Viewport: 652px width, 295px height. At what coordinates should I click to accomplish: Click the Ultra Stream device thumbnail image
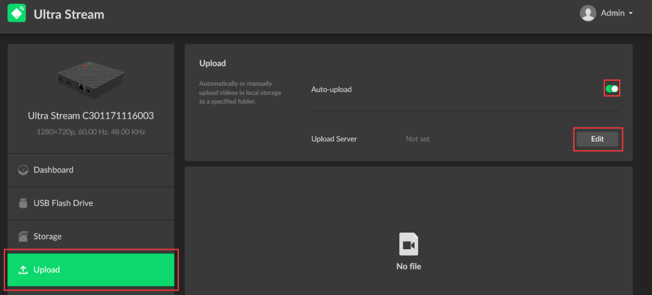point(91,81)
